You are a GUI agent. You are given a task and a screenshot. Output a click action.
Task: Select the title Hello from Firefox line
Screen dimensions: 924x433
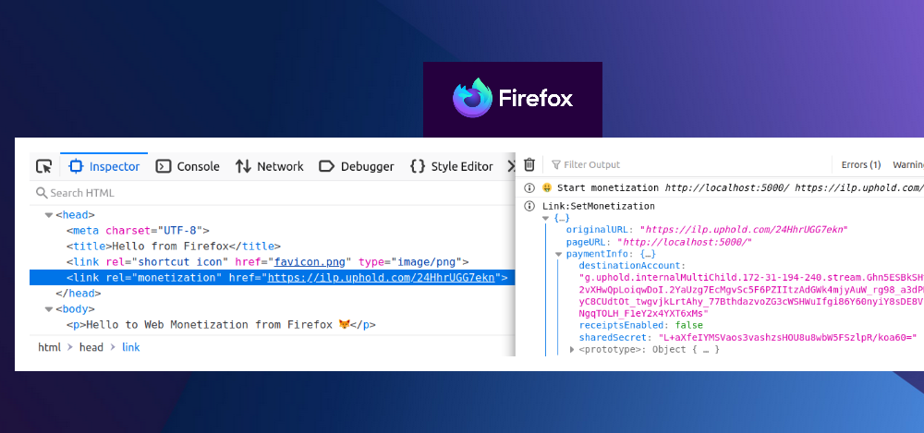point(174,247)
